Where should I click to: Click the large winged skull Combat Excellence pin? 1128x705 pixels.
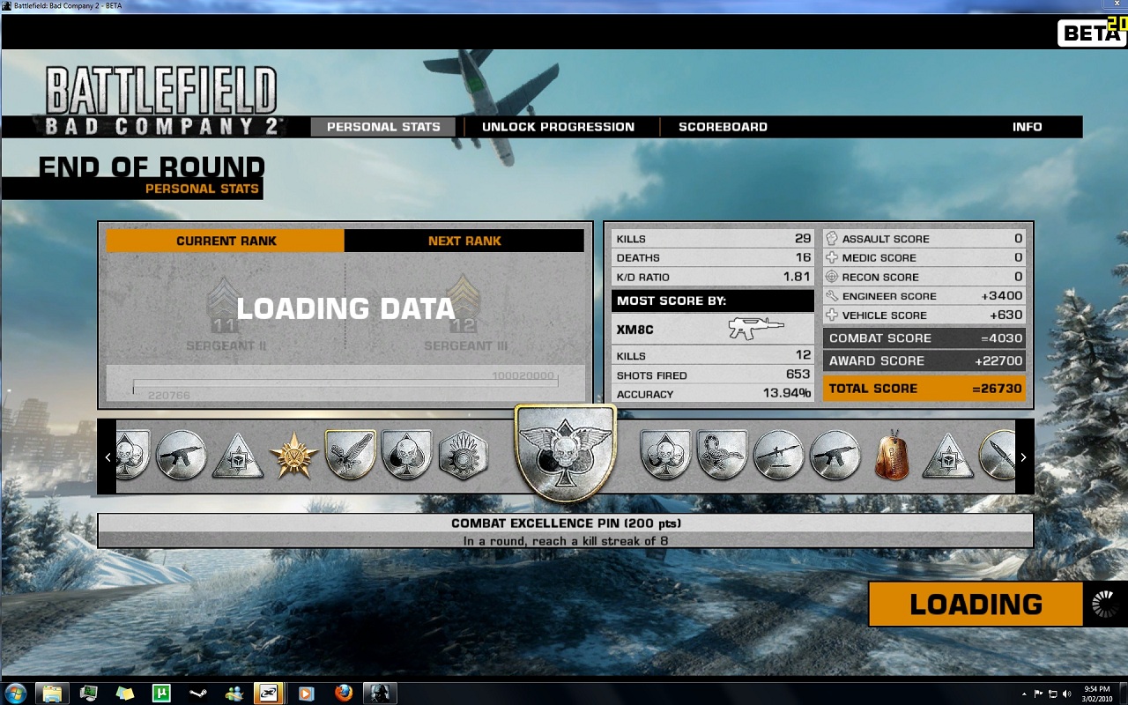[565, 455]
